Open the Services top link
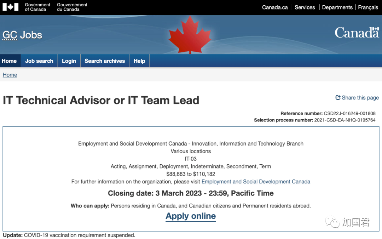382x239 pixels. click(x=305, y=7)
